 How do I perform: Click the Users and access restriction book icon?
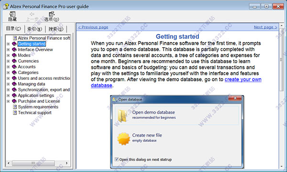pos(14,78)
